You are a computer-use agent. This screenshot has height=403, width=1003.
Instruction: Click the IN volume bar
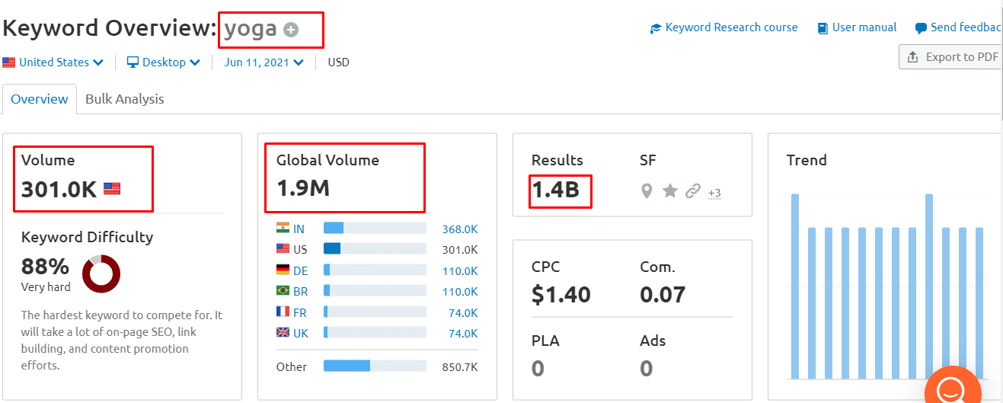click(x=375, y=229)
